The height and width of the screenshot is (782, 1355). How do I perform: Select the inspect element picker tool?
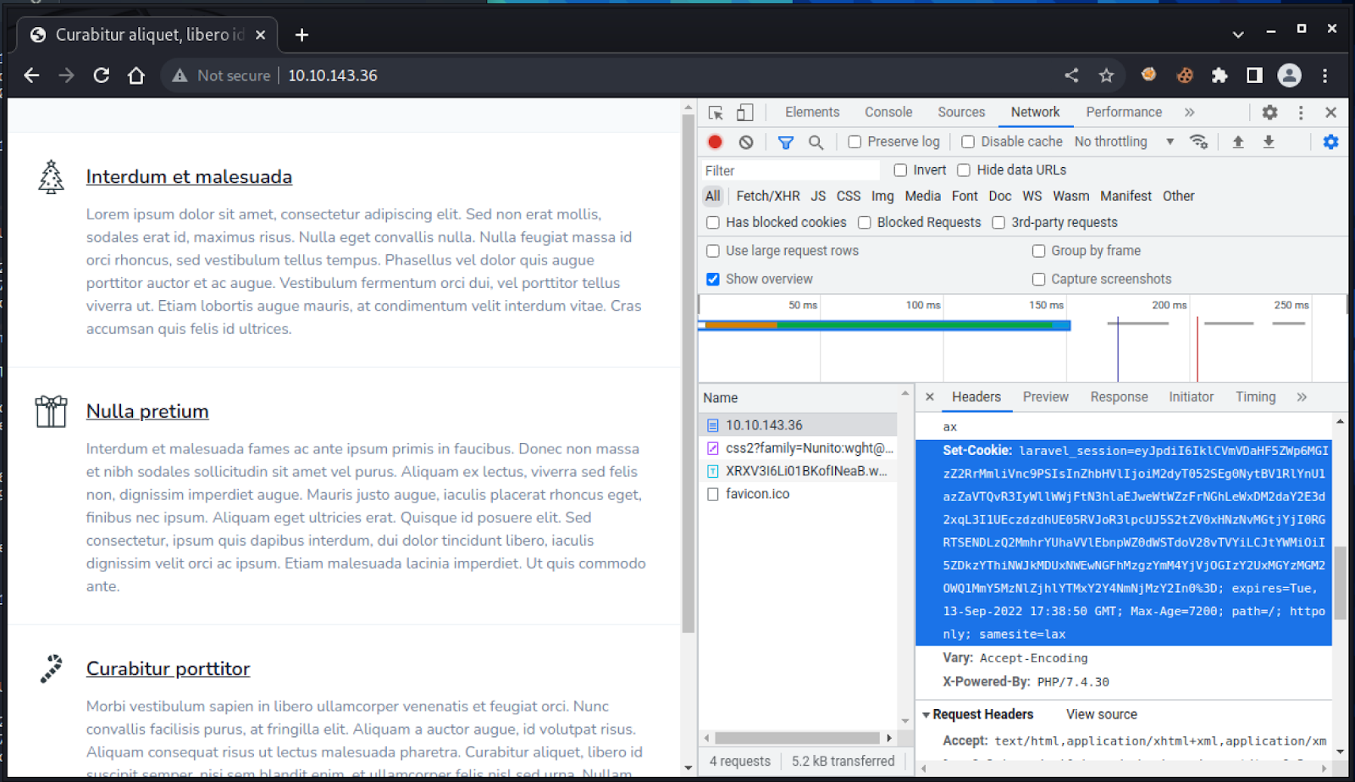pyautogui.click(x=716, y=113)
